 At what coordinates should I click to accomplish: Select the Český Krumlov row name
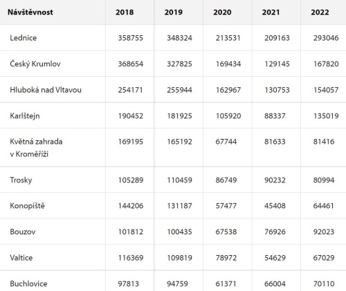pos(35,64)
